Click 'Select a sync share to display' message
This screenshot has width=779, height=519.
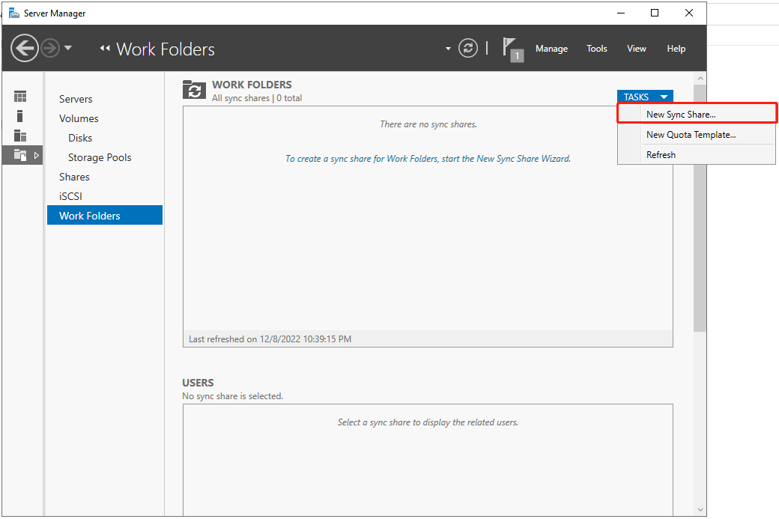pyautogui.click(x=428, y=422)
